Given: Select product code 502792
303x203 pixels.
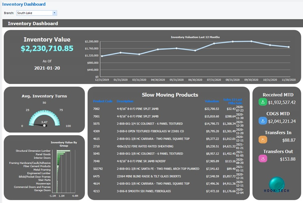Looking at the screenshot, I should click(98, 169).
